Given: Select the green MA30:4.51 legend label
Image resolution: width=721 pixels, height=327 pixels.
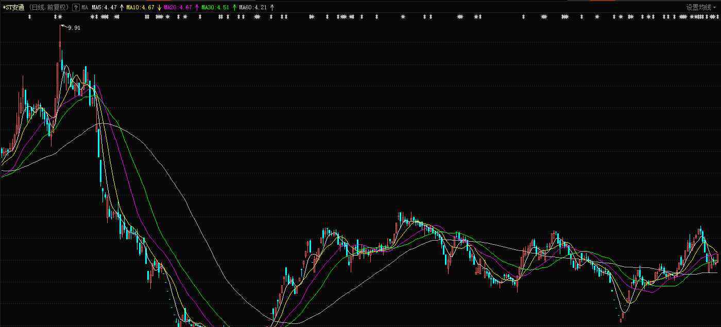Looking at the screenshot, I should pos(215,8).
